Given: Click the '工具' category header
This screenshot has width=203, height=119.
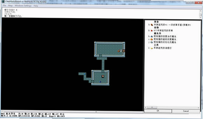Looking at the screenshot, I should click(156, 45).
